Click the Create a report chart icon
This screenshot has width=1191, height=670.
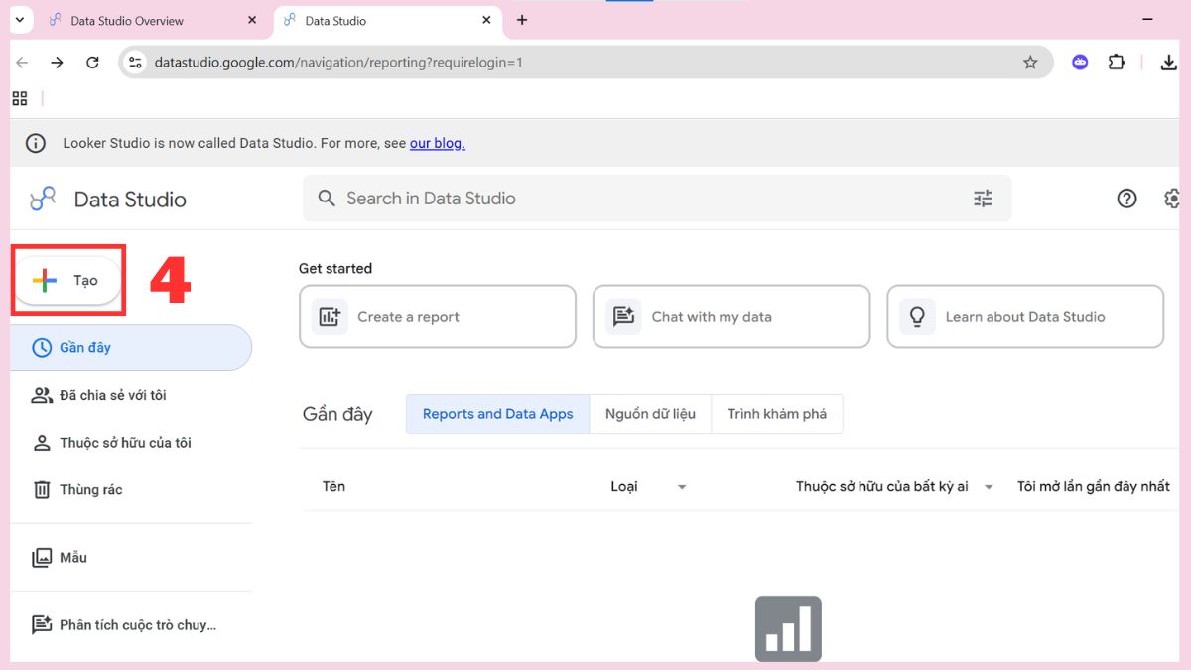(330, 317)
